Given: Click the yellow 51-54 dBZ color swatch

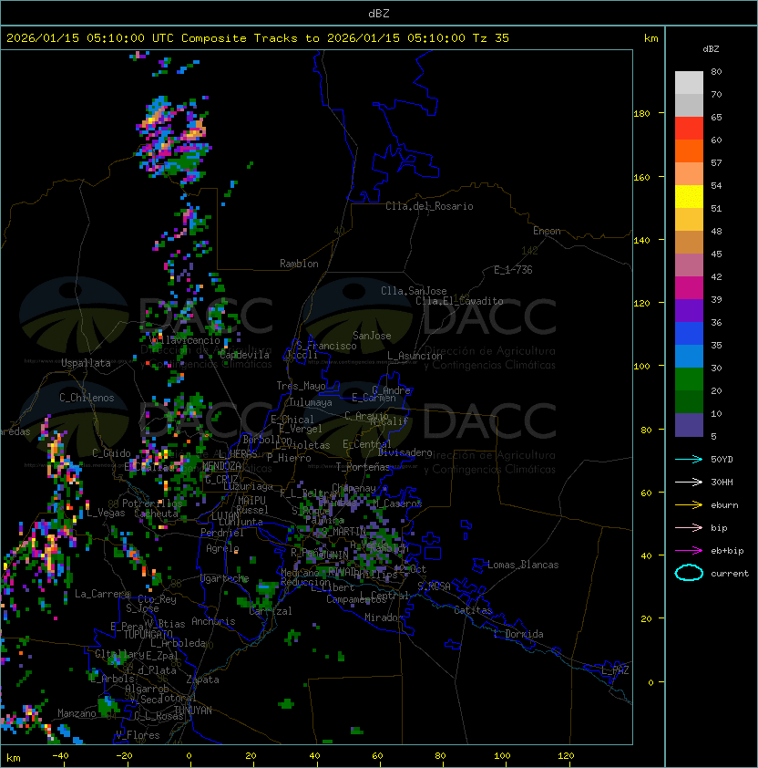Looking at the screenshot, I should point(689,197).
